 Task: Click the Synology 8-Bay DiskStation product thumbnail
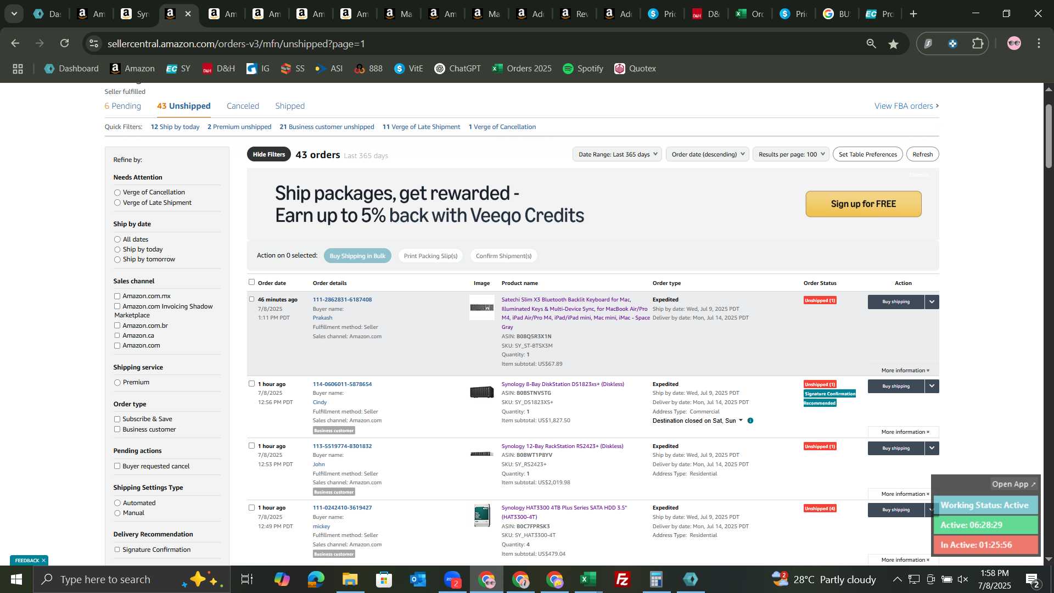click(x=481, y=392)
